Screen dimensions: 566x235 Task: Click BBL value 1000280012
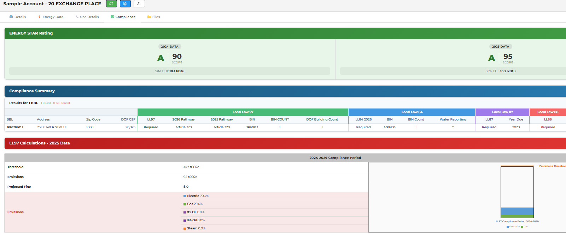coord(15,127)
